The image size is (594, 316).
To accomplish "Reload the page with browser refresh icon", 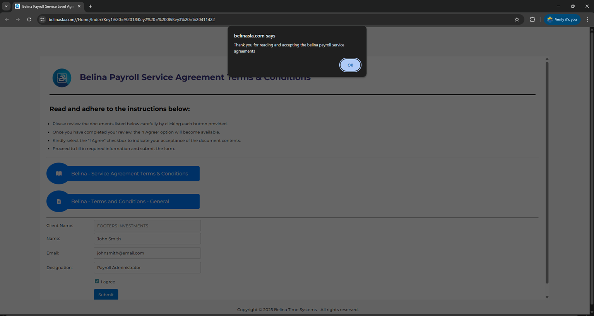I will click(x=29, y=19).
